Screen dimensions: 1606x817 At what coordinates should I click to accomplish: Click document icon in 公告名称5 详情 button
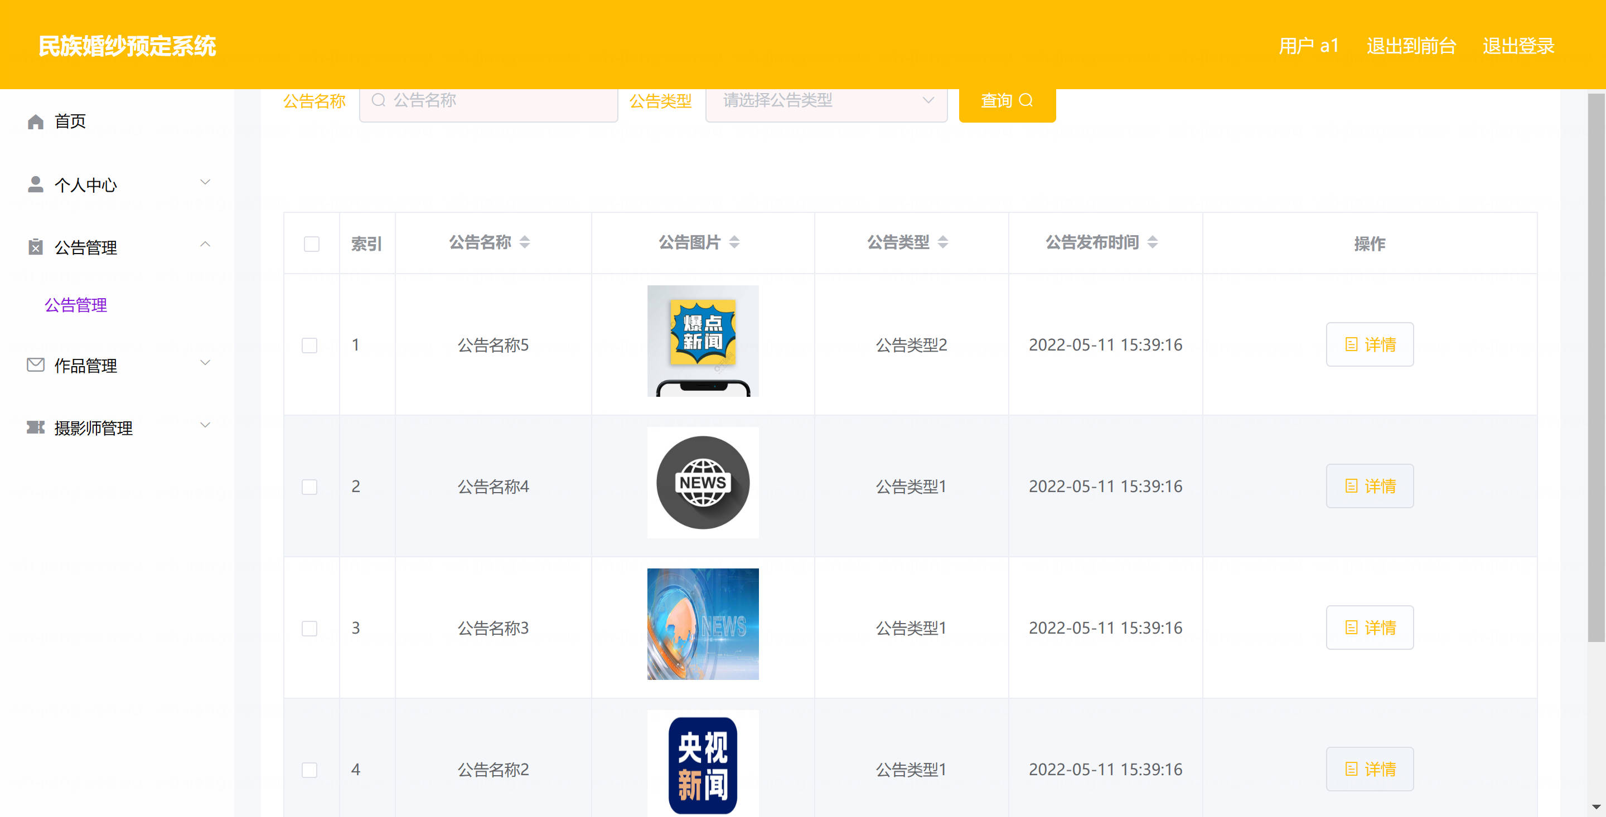click(x=1351, y=344)
